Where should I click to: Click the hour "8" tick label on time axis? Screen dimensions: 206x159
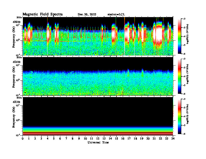[x=73, y=139]
